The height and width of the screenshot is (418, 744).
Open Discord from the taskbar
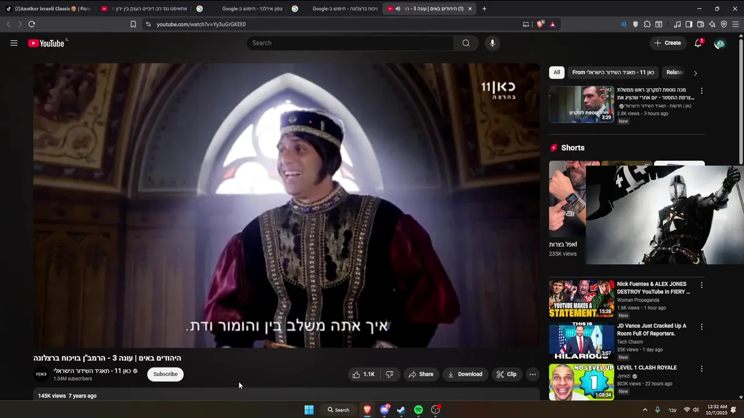point(384,410)
